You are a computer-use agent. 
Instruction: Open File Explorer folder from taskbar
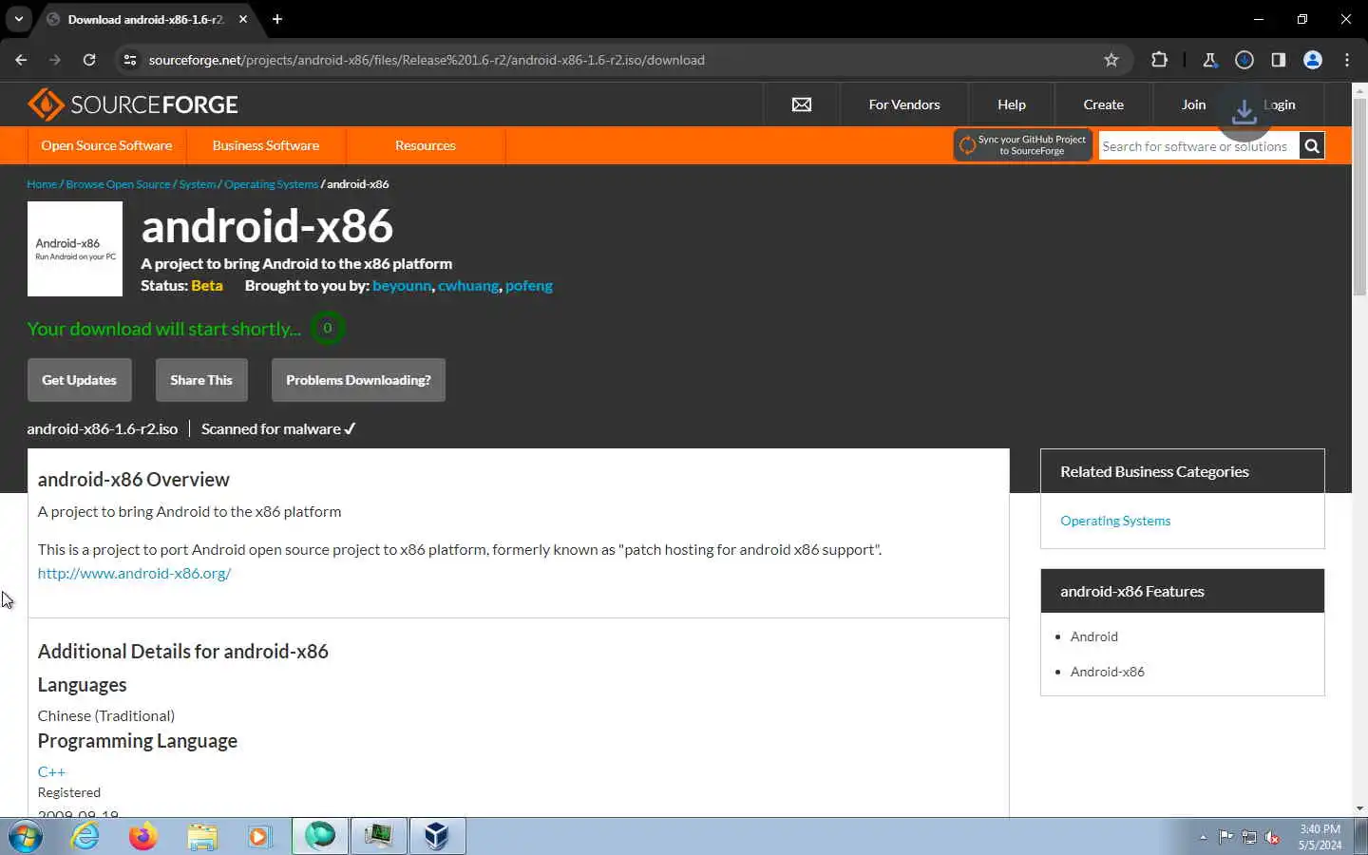pos(201,837)
